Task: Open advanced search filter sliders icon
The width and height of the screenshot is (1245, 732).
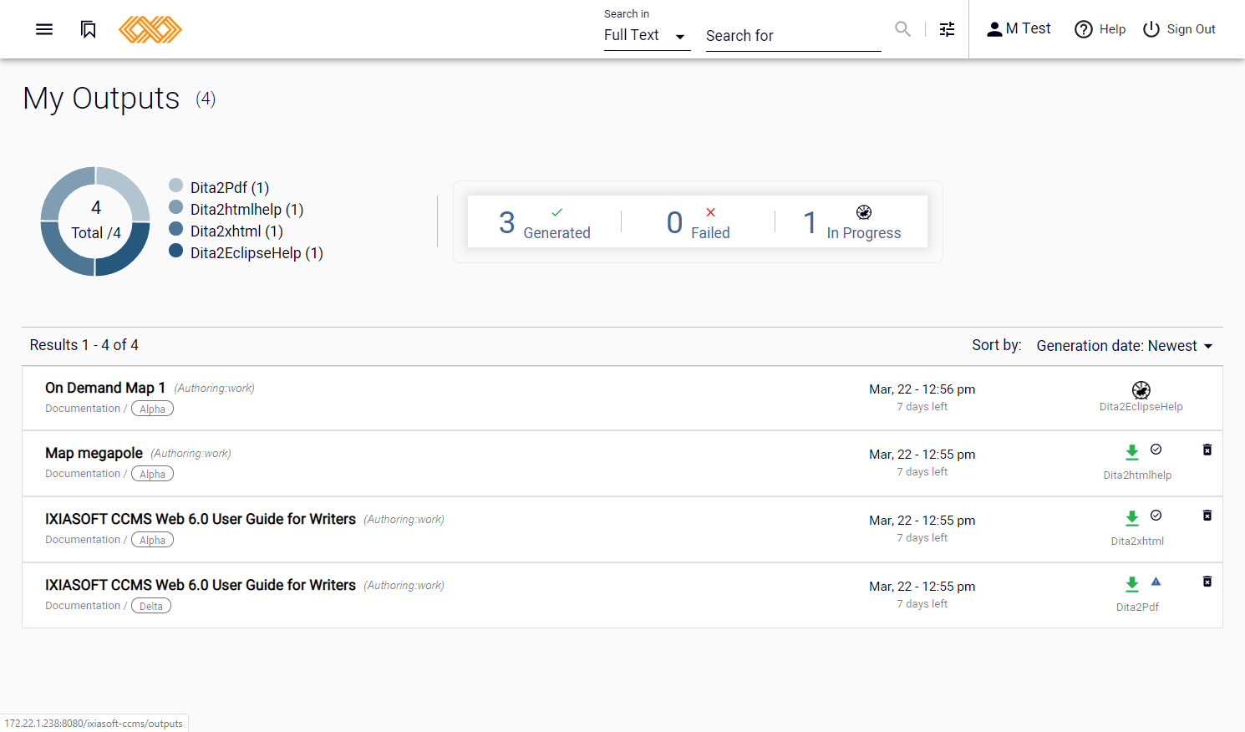Action: coord(947,29)
